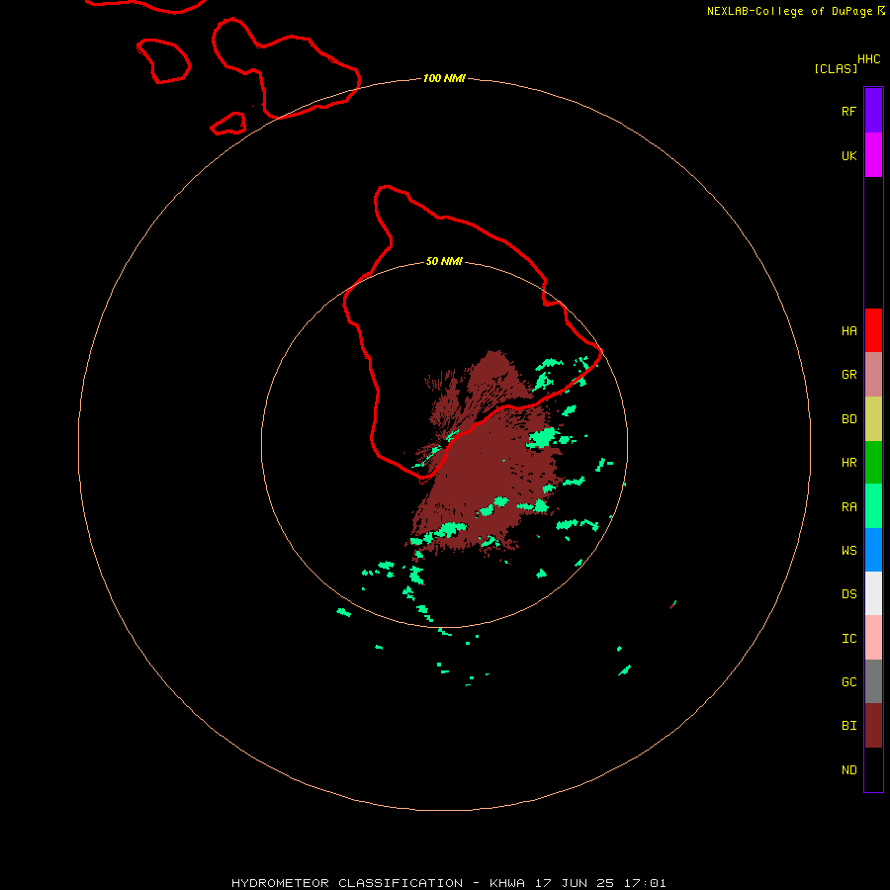Click the RA bright green legend swatch
This screenshot has width=890, height=890.
873,506
